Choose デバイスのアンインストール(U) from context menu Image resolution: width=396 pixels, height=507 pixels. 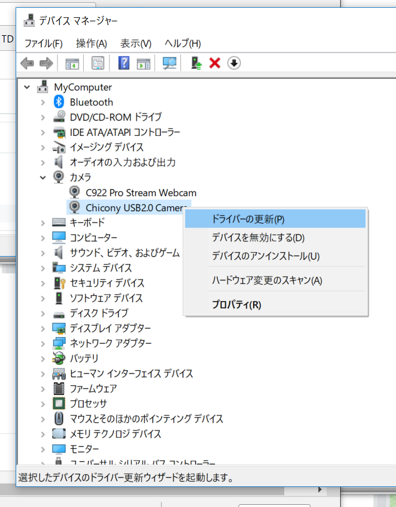pyautogui.click(x=275, y=256)
